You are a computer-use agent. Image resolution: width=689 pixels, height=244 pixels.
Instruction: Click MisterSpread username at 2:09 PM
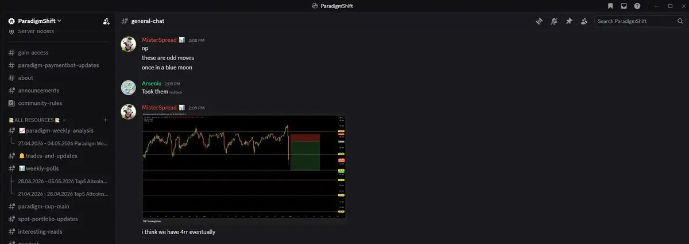pos(159,108)
